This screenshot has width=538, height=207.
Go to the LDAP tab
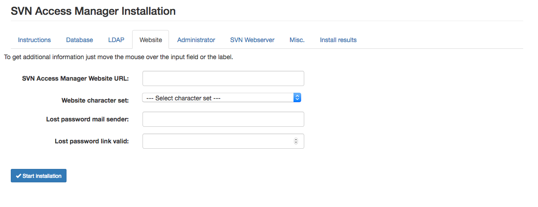pyautogui.click(x=116, y=40)
